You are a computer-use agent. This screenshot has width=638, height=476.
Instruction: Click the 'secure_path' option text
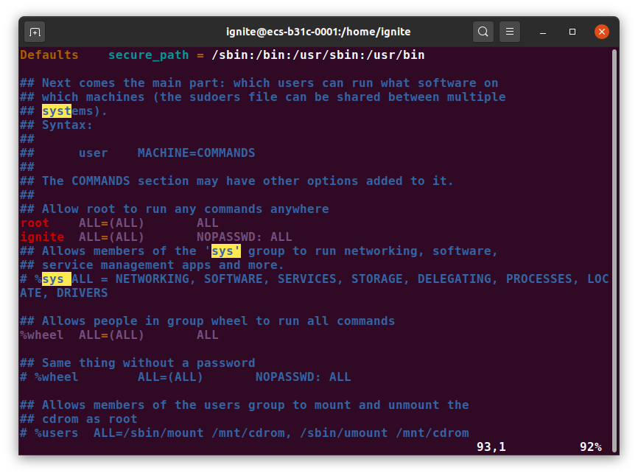149,55
